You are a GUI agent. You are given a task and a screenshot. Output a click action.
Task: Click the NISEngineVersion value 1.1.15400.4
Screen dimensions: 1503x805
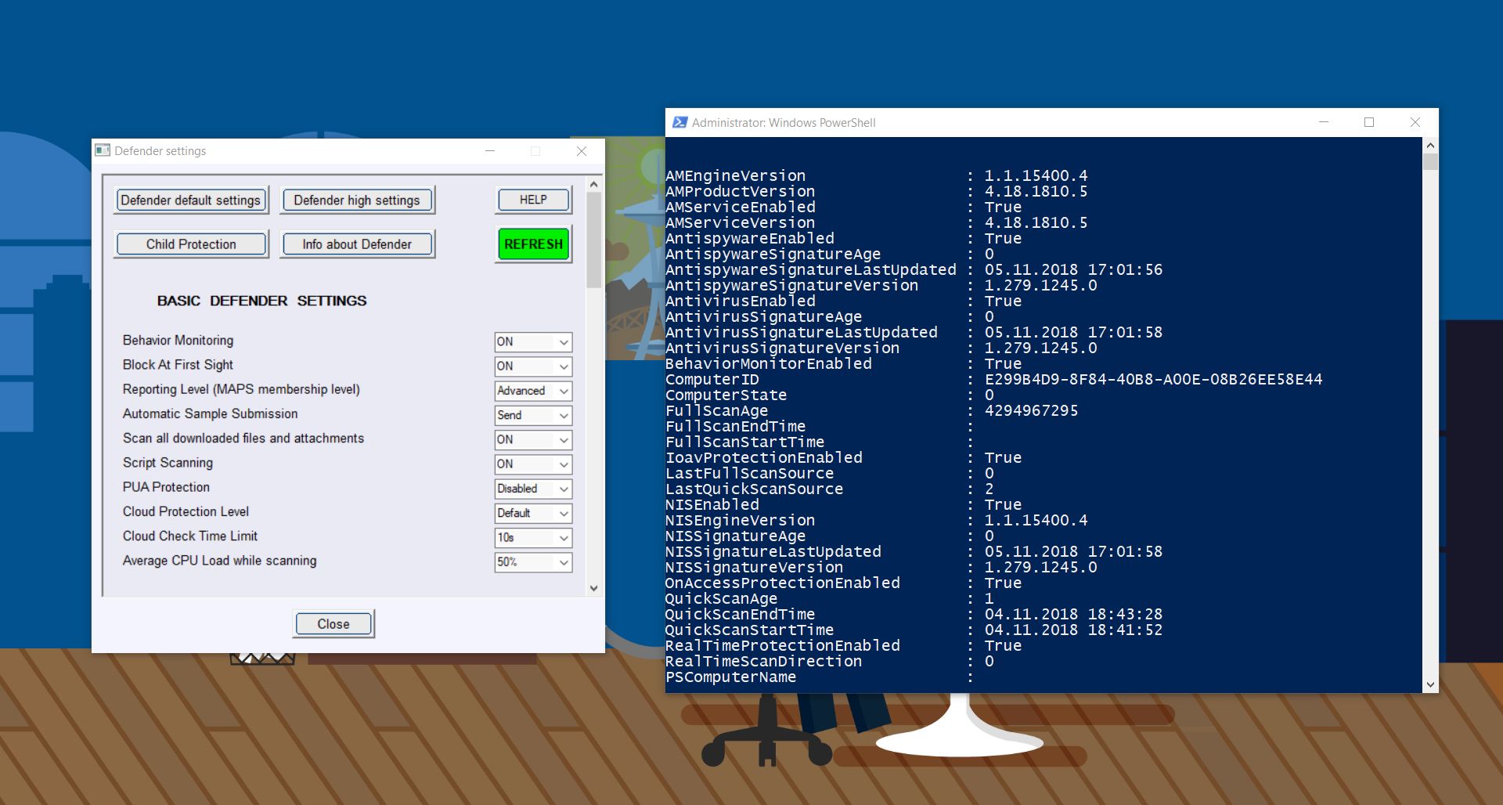click(x=1036, y=521)
